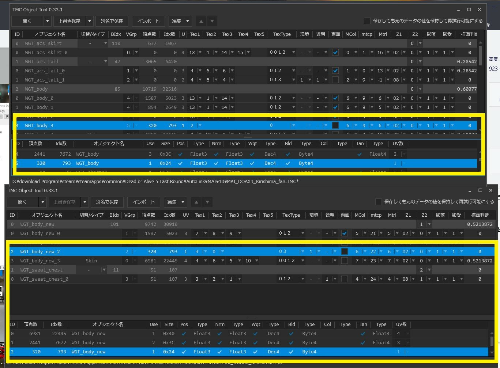Open UV数 dropdown for the 6981-vertex mesh row
The height and width of the screenshot is (368, 500).
click(407, 334)
